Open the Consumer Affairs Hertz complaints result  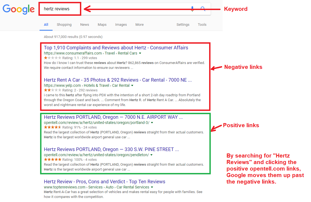[116, 48]
